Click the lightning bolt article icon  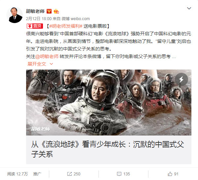181,79
